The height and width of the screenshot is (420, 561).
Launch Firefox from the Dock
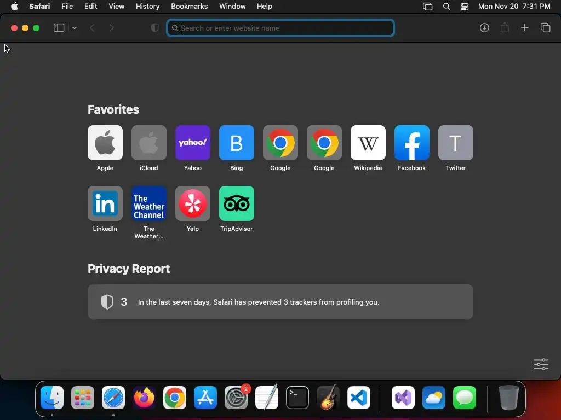pos(144,397)
